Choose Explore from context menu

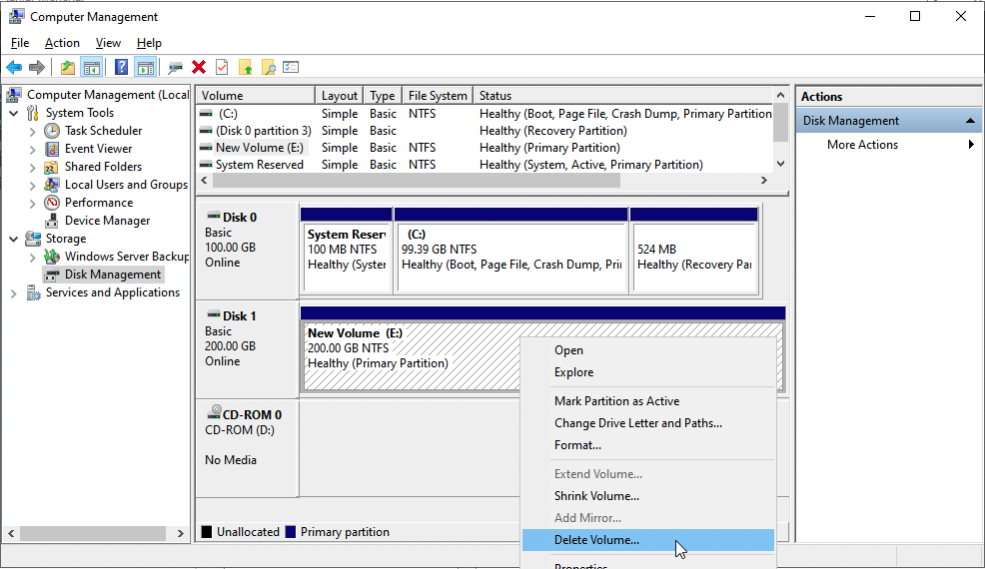tap(648, 372)
